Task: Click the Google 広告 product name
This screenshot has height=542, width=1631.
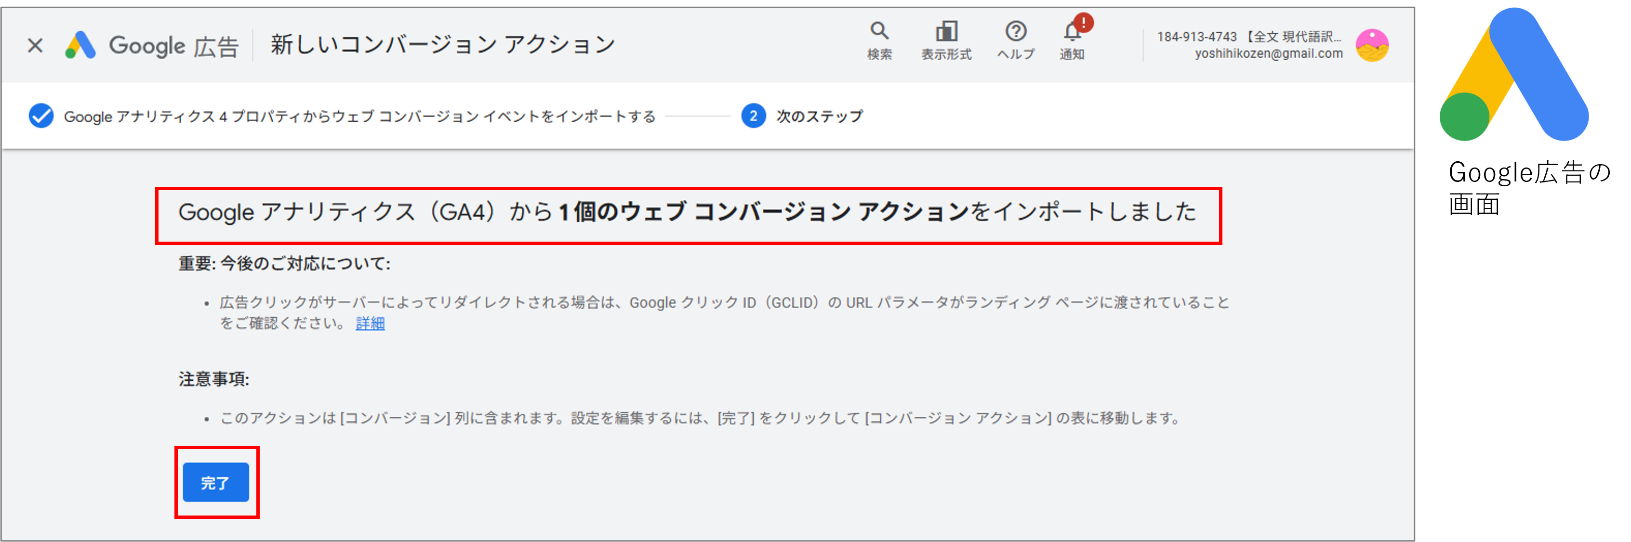Action: coord(173,46)
